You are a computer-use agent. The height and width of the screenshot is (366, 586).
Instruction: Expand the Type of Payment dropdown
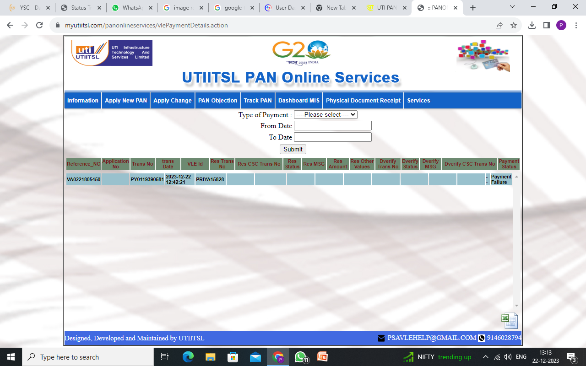pos(325,115)
